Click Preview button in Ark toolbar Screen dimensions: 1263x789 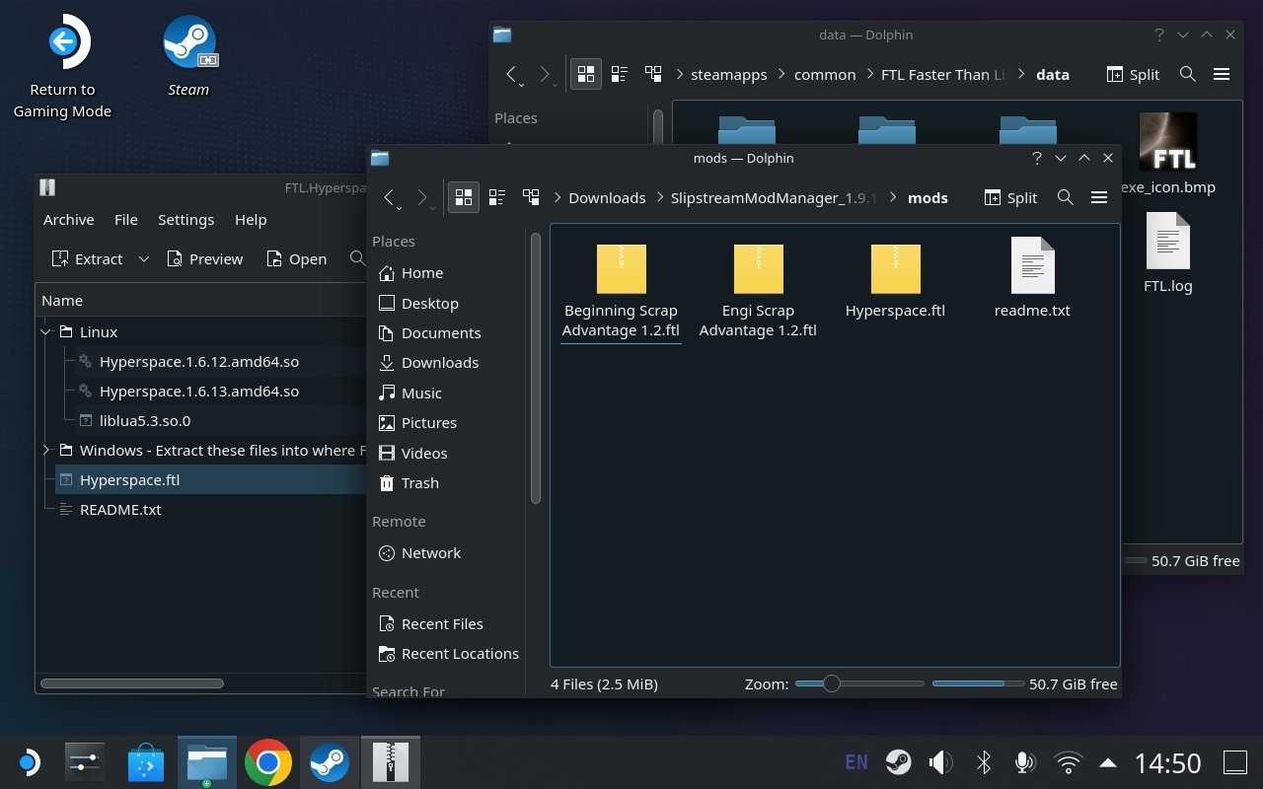point(204,258)
